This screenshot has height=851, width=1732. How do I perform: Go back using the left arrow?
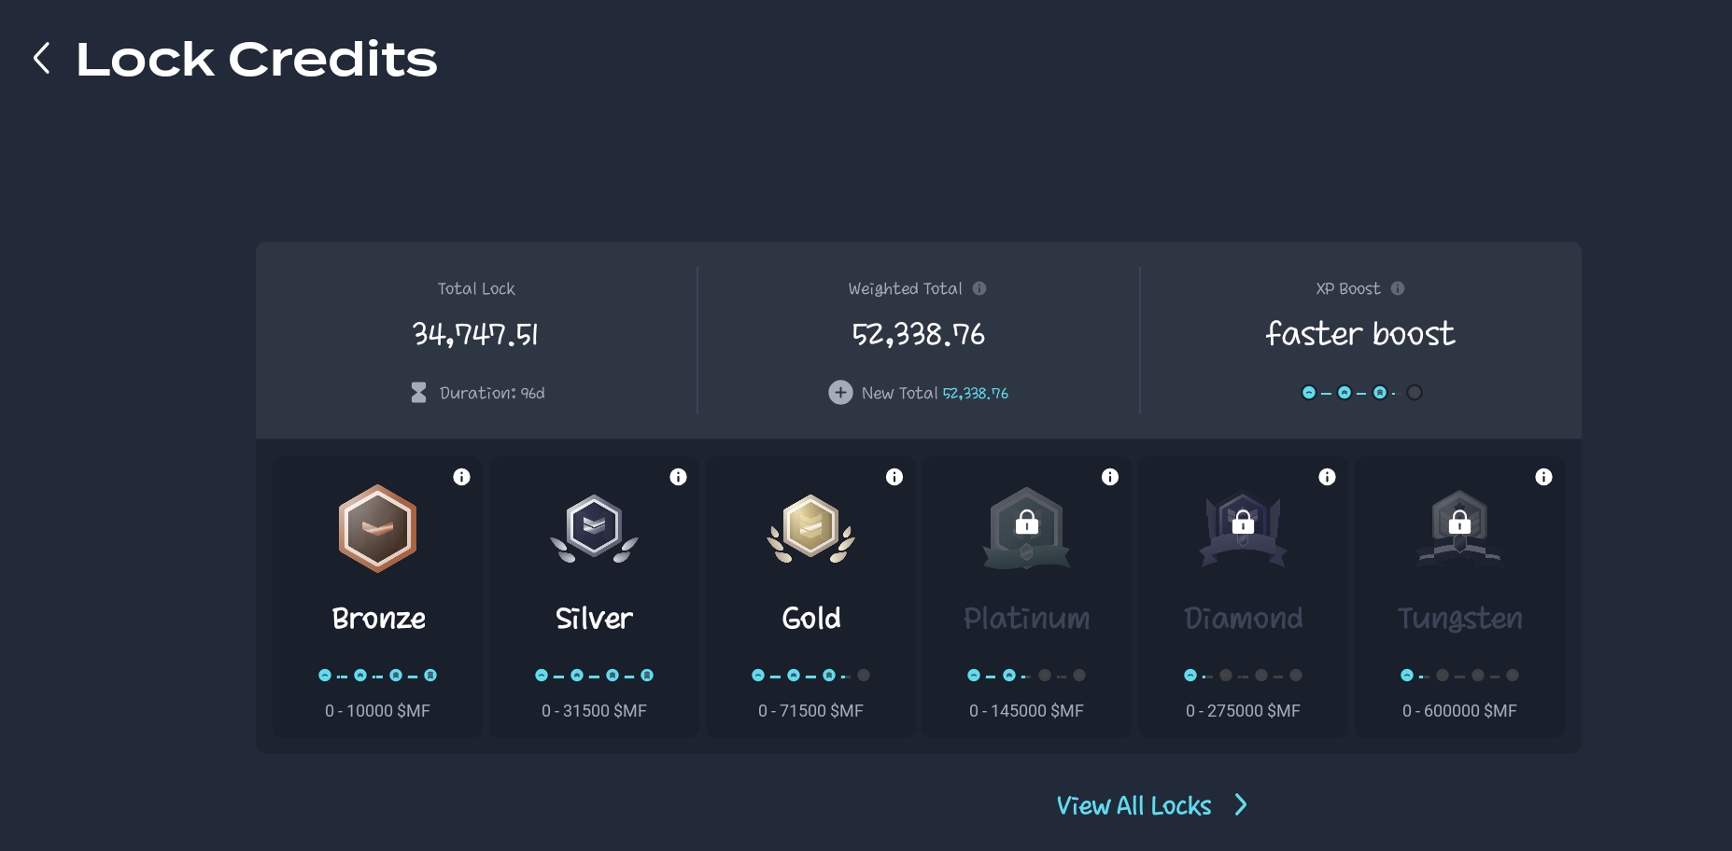[41, 58]
